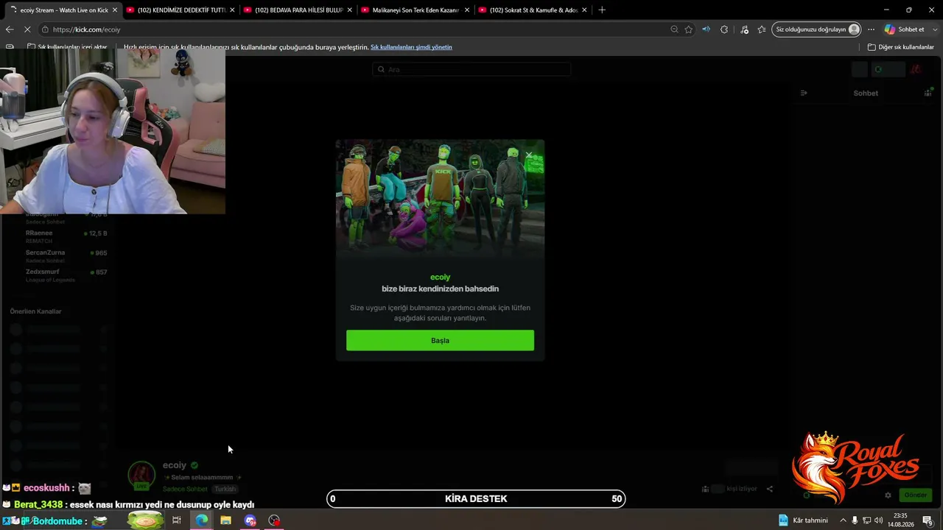Image resolution: width=943 pixels, height=530 pixels.
Task: Close the Malikaneyi Son Terk Eden tab
Action: coord(467,10)
